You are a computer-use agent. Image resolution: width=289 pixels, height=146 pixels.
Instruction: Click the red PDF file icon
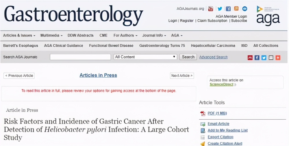tap(203, 113)
